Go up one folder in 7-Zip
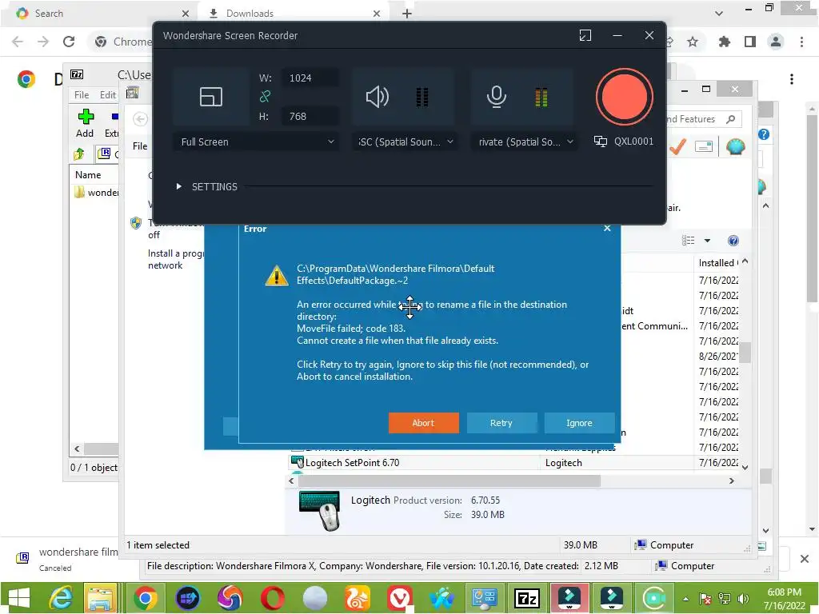Image resolution: width=819 pixels, height=614 pixels. pos(79,154)
